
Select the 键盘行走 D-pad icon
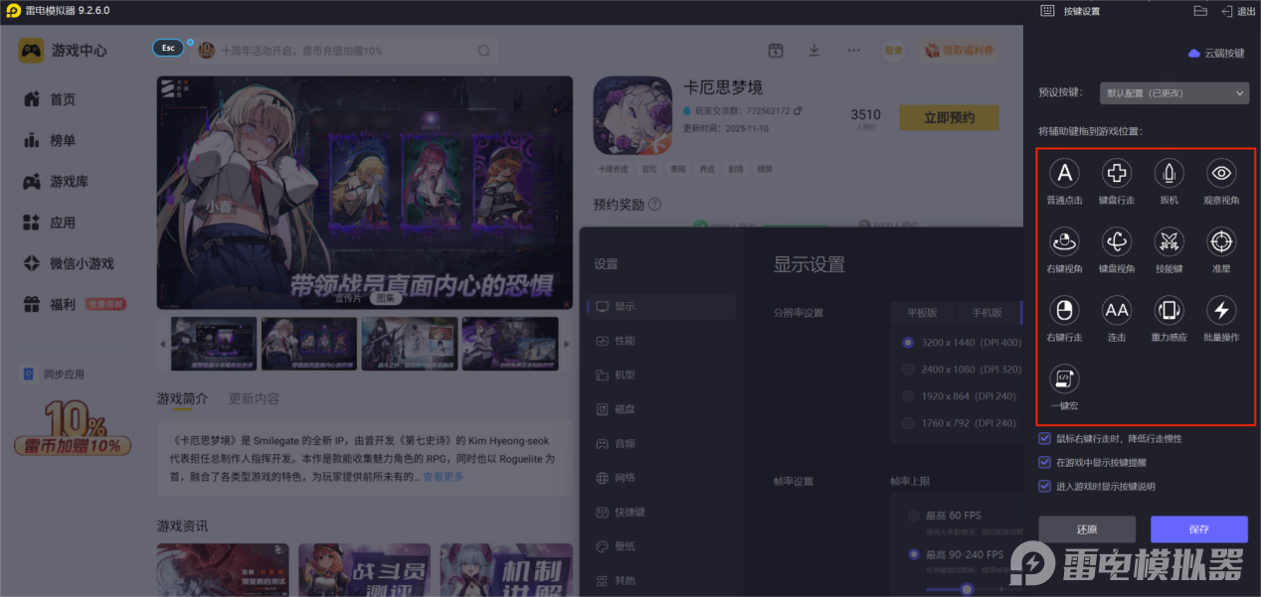pos(1117,174)
